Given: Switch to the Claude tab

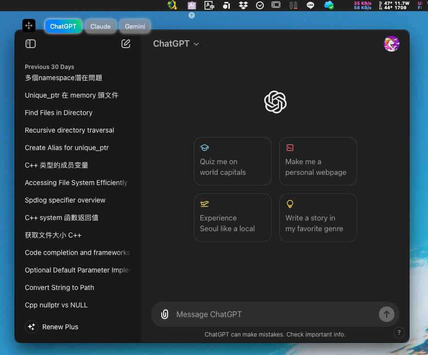Looking at the screenshot, I should click(101, 27).
